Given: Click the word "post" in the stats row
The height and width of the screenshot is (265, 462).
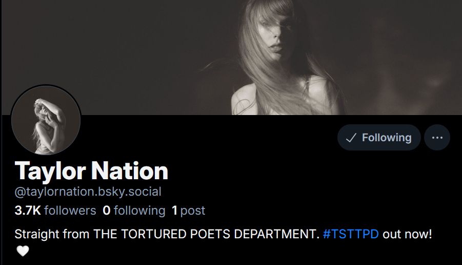Looking at the screenshot, I should [x=193, y=211].
